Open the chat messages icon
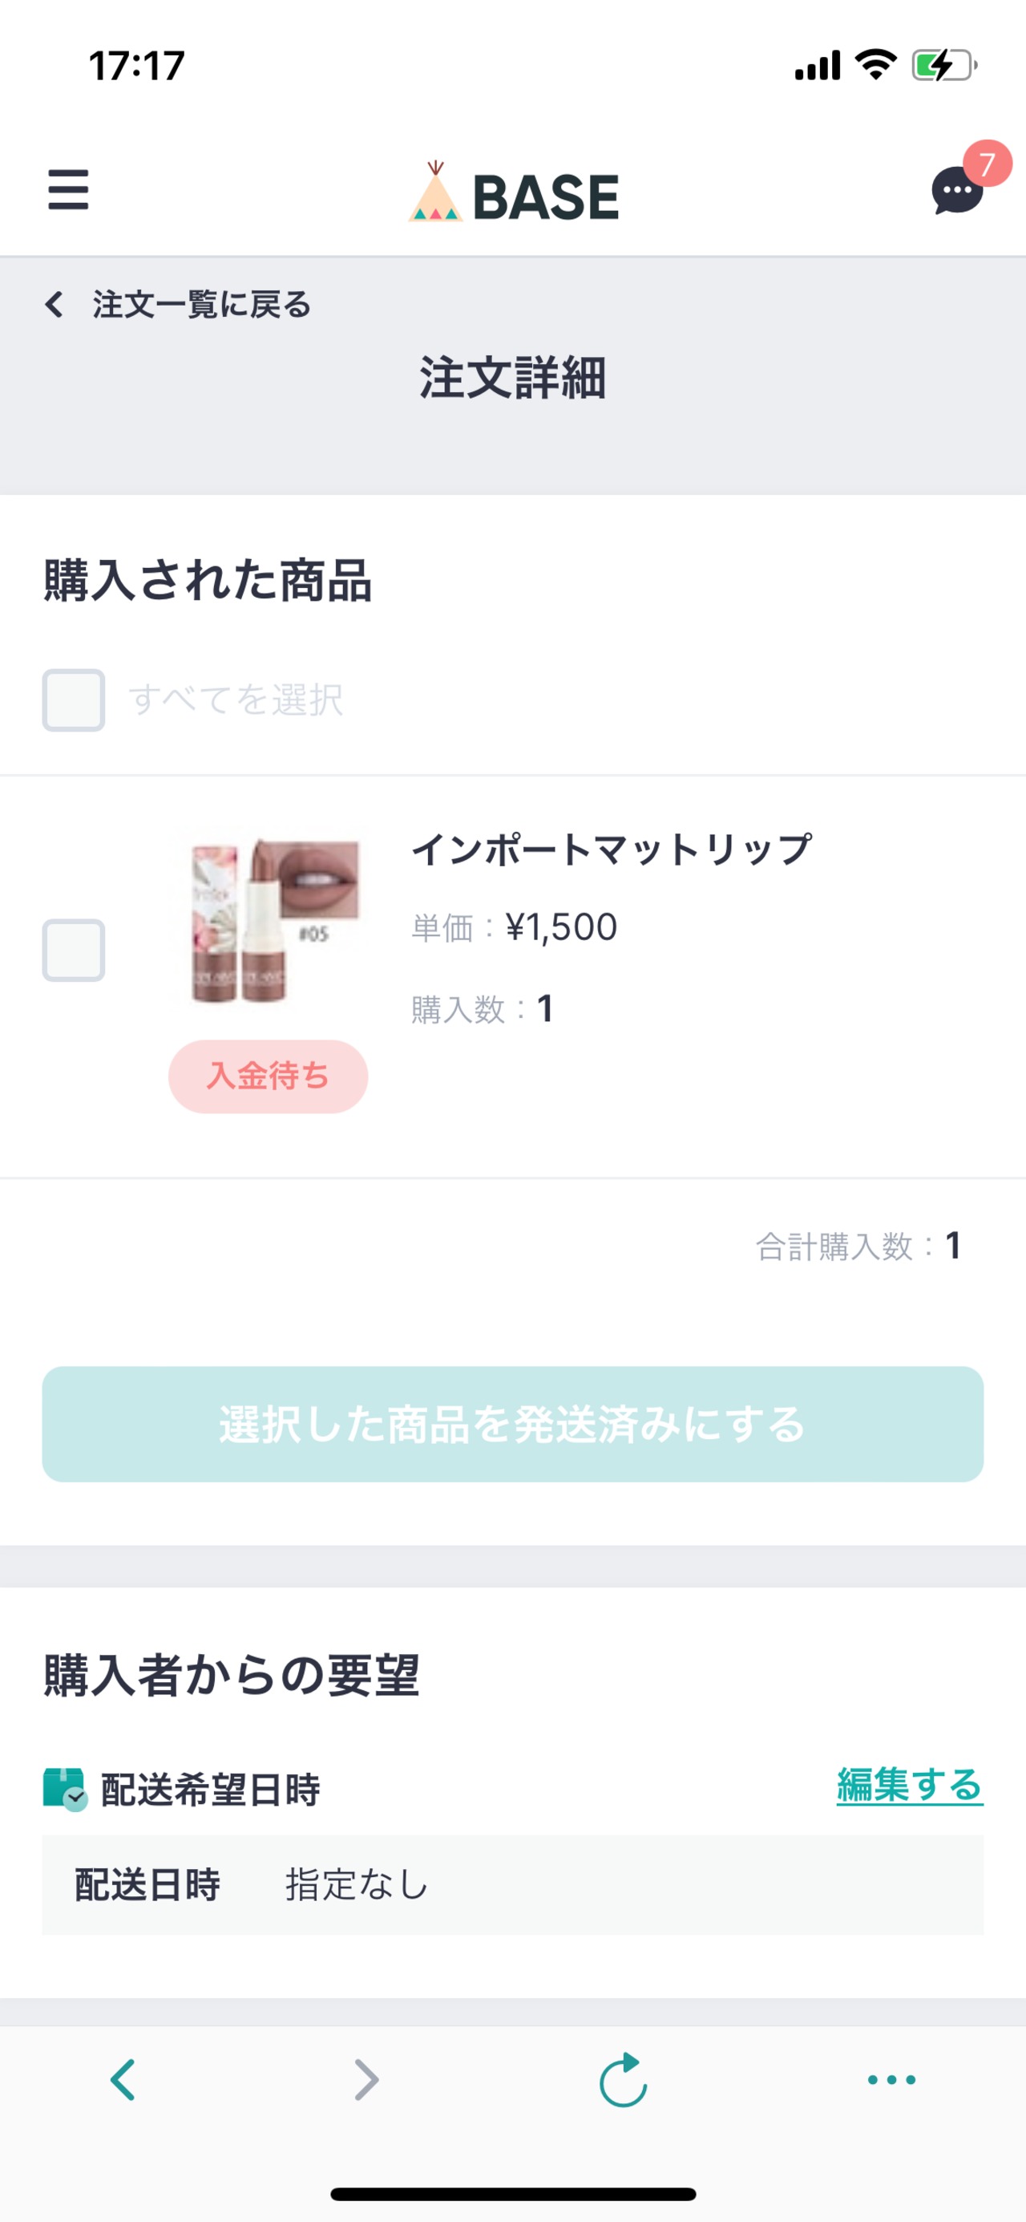This screenshot has width=1026, height=2222. pos(956,191)
